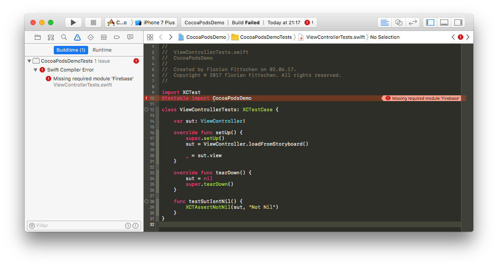Open CocoaPodsDemoTests folder in jump bar
Image resolution: width=498 pixels, height=267 pixels.
pyautogui.click(x=262, y=37)
